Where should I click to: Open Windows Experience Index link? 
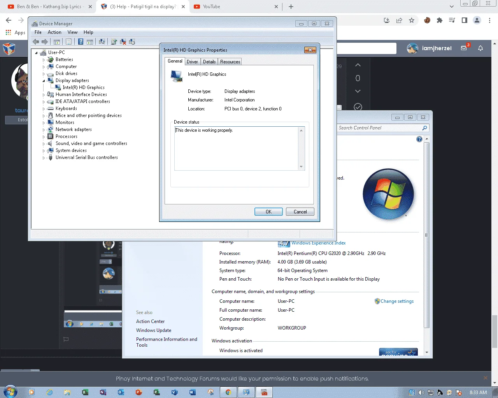(318, 243)
